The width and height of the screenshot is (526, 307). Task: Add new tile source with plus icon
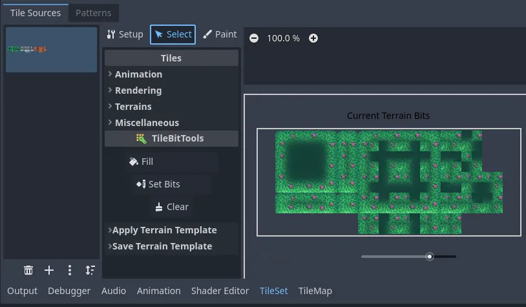pos(49,270)
